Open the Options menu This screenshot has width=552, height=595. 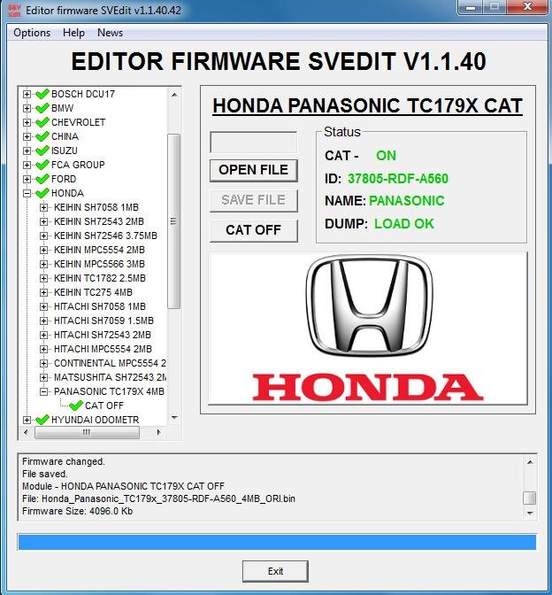pos(32,33)
